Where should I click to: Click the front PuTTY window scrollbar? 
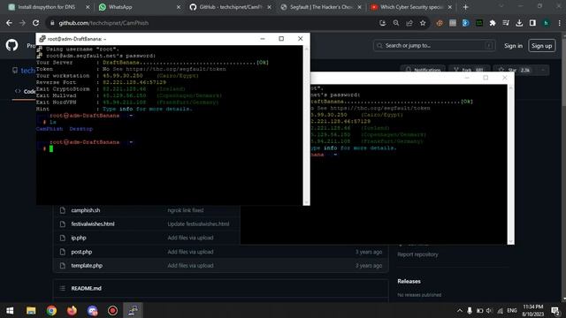tap(307, 125)
